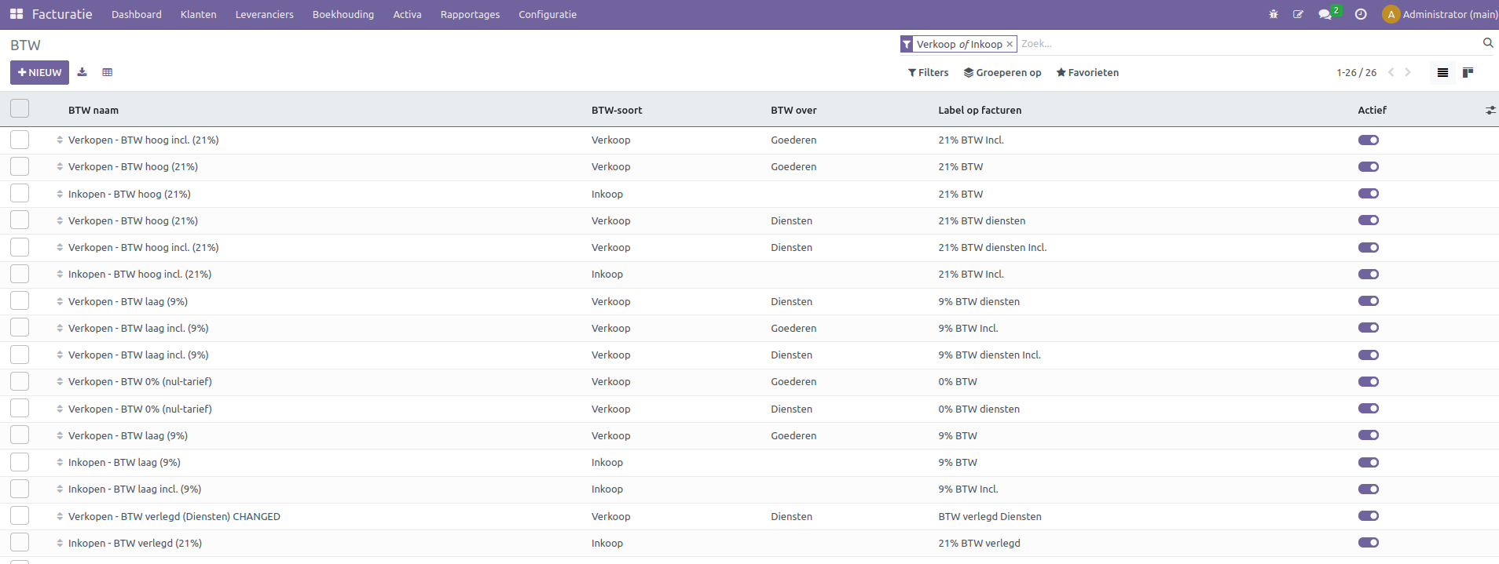Expand the Favorieten dropdown
This screenshot has height=564, width=1499.
1087,72
